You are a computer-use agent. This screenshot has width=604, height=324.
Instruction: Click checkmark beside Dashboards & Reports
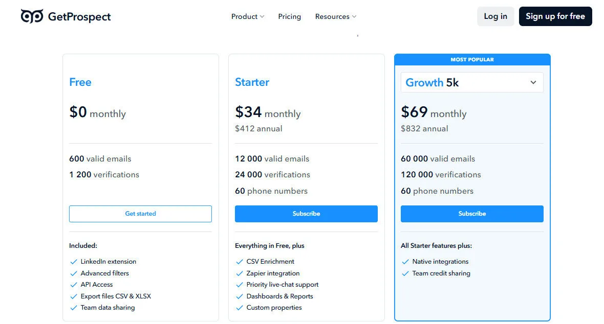[240, 296]
